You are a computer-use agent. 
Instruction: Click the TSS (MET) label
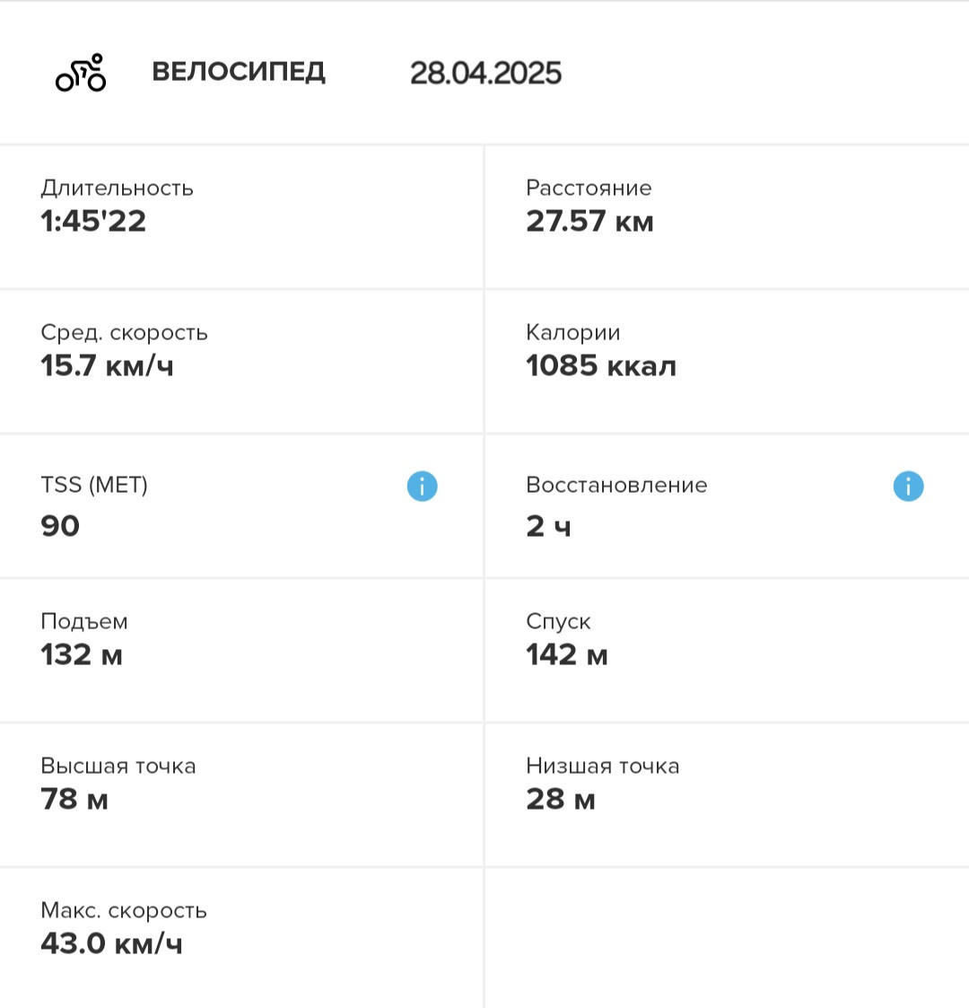(94, 485)
